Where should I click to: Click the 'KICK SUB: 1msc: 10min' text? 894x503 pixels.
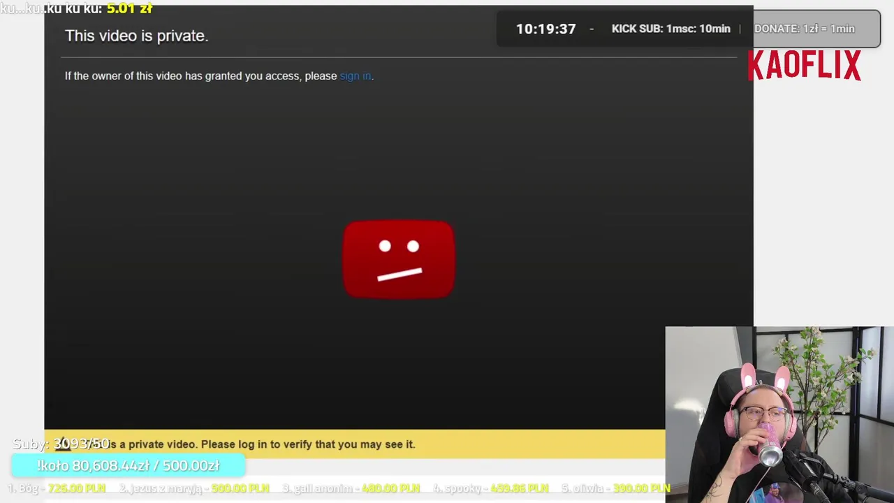click(x=671, y=29)
